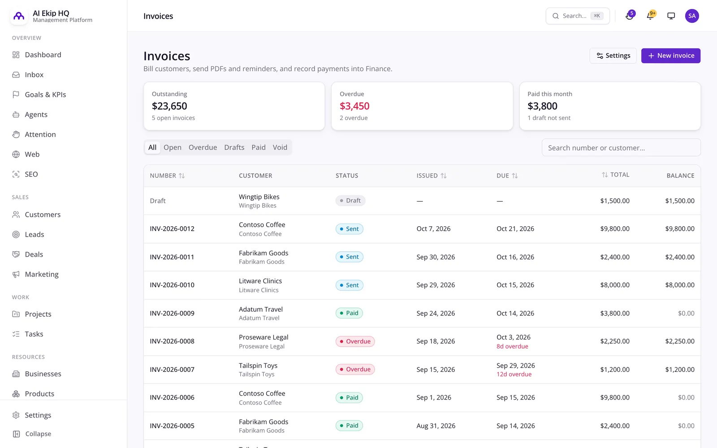Switch to the Overdue invoices tab
Screen dimensions: 717x448
coord(203,147)
